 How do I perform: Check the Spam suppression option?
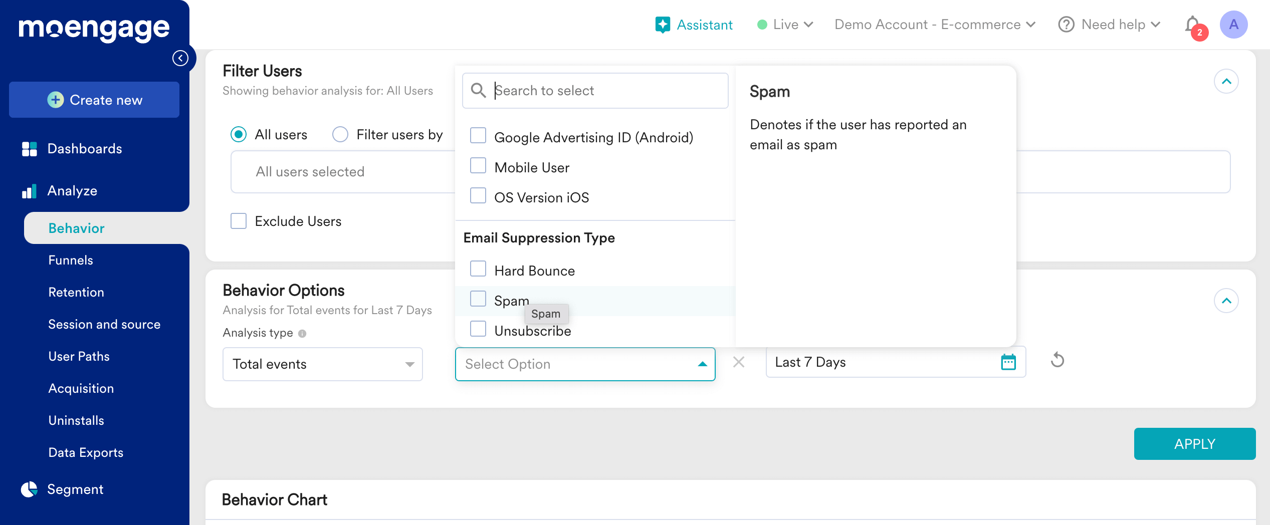[478, 299]
